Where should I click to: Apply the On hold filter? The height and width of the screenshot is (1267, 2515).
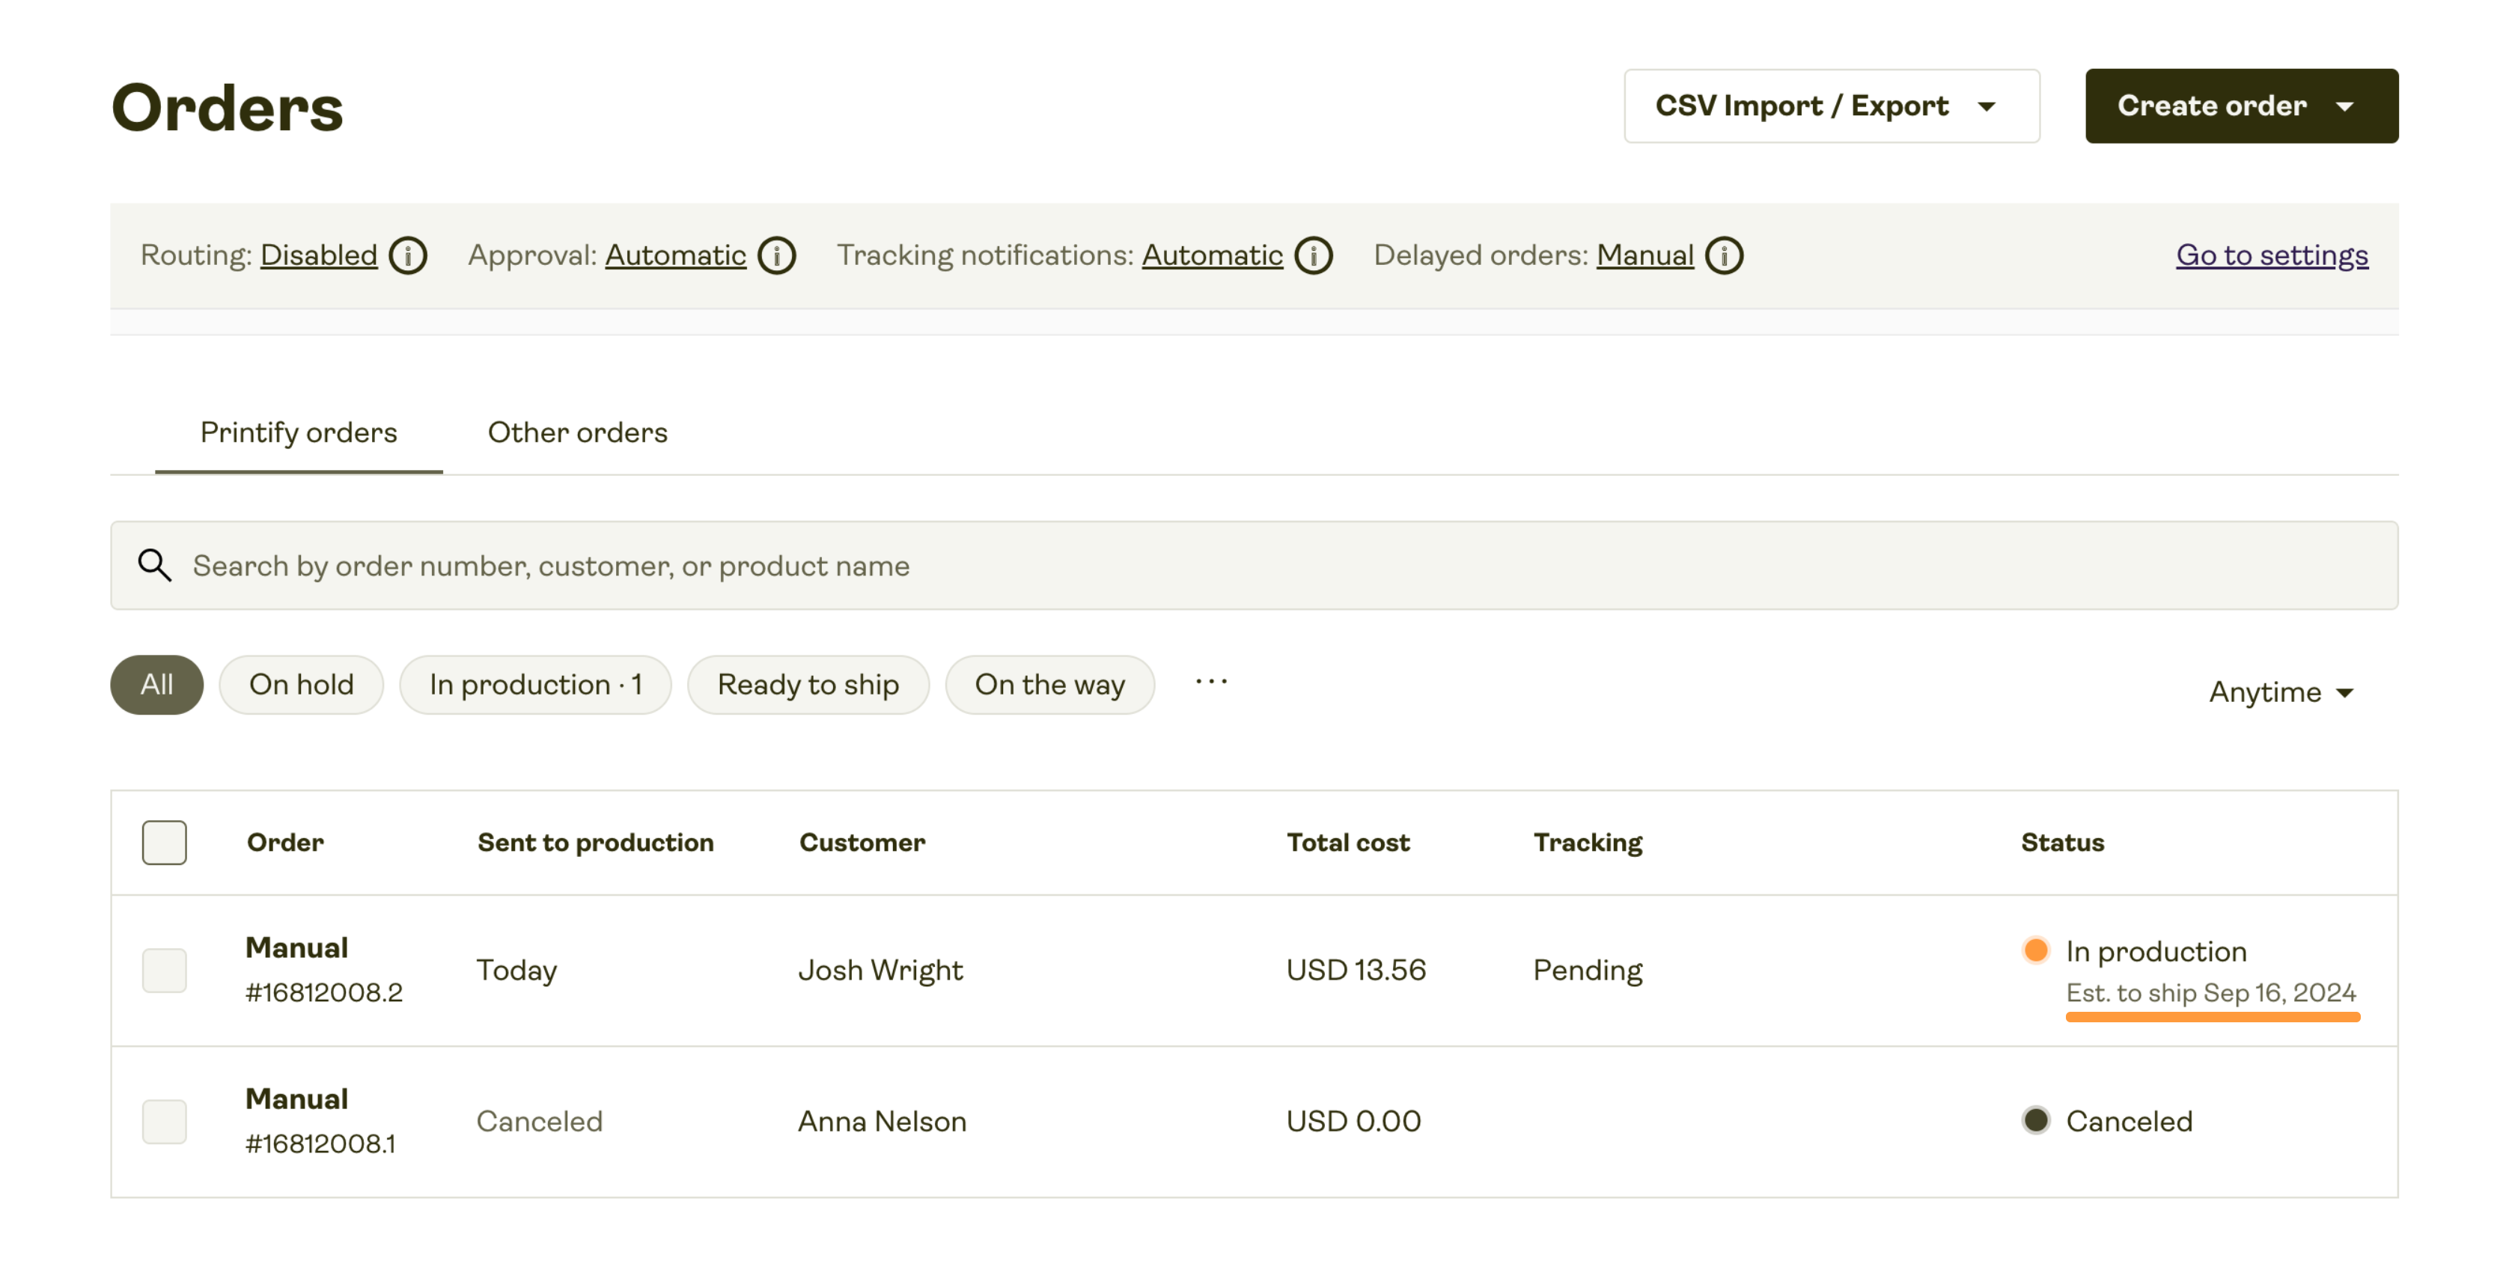pos(301,684)
